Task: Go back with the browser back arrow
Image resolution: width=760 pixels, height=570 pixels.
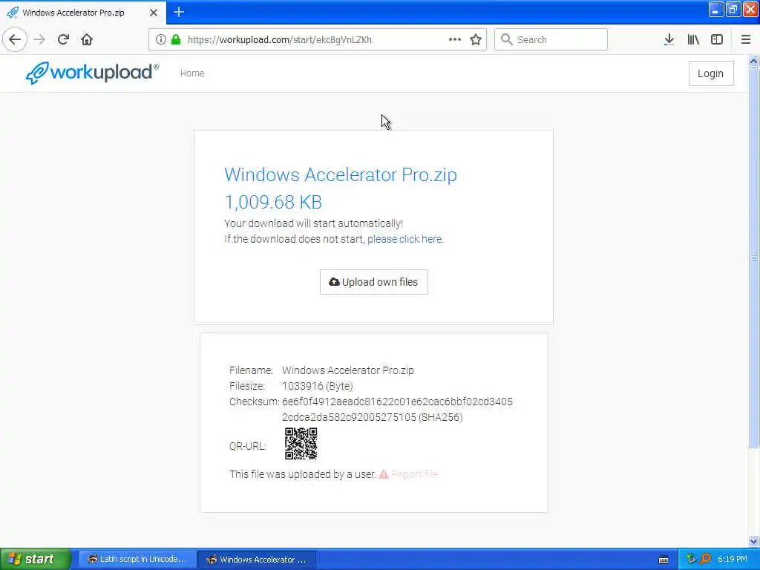Action: coord(15,39)
